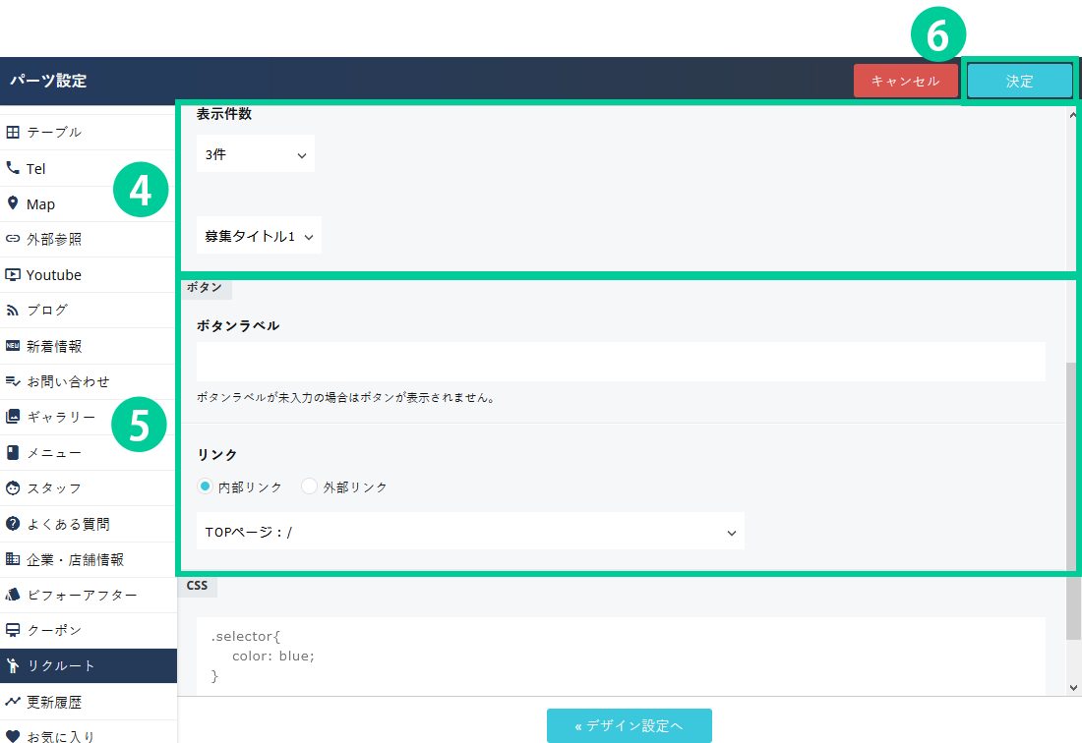Select the 内部リンク radio button

[205, 486]
